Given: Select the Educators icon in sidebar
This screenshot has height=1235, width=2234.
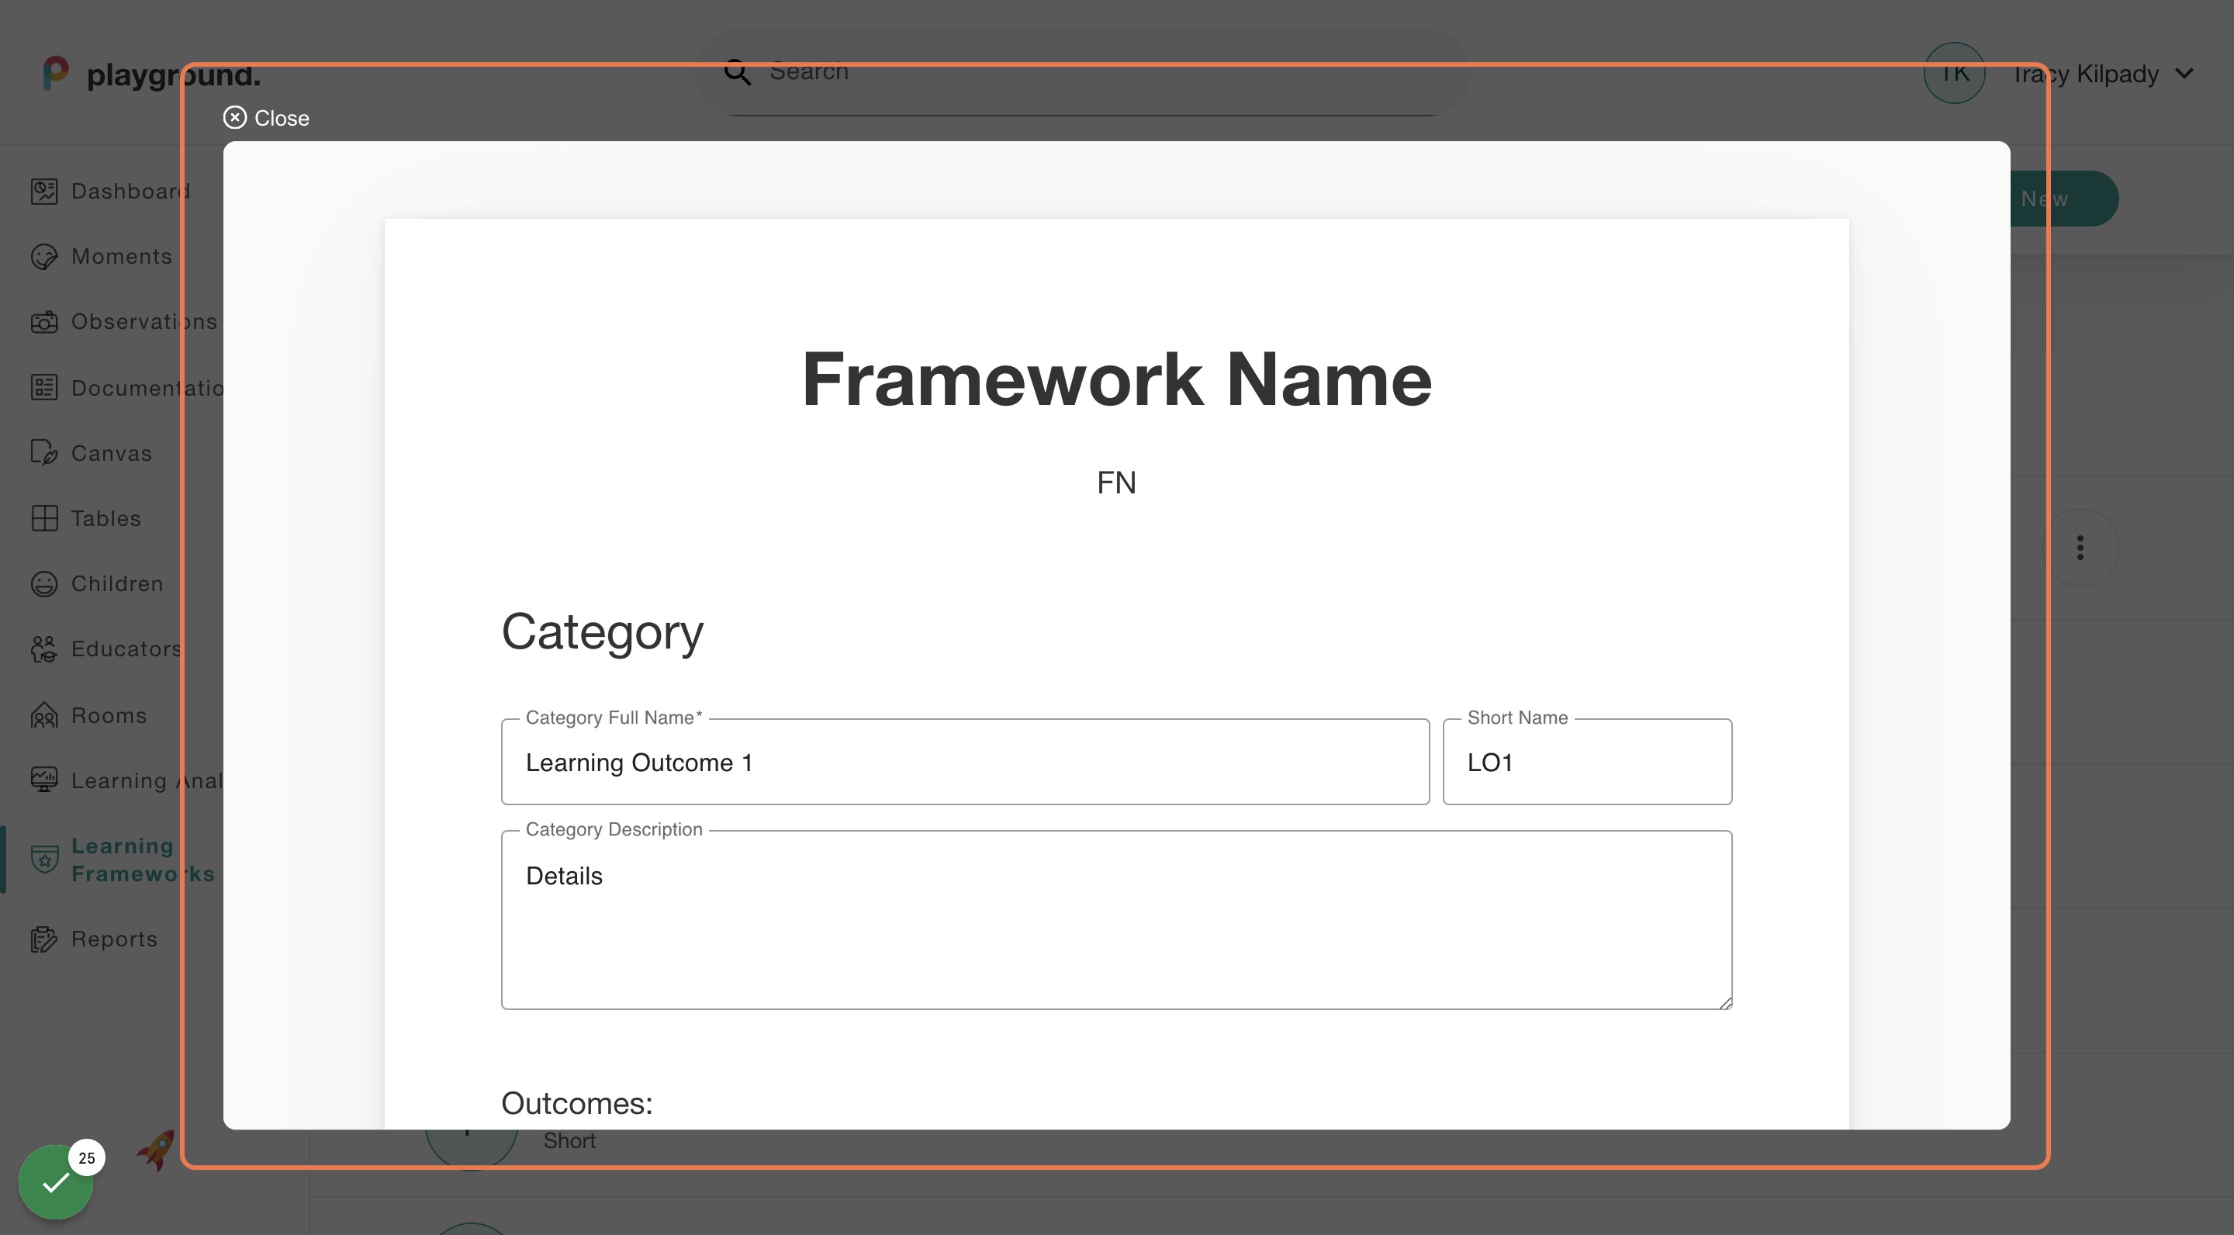Looking at the screenshot, I should click(x=45, y=649).
